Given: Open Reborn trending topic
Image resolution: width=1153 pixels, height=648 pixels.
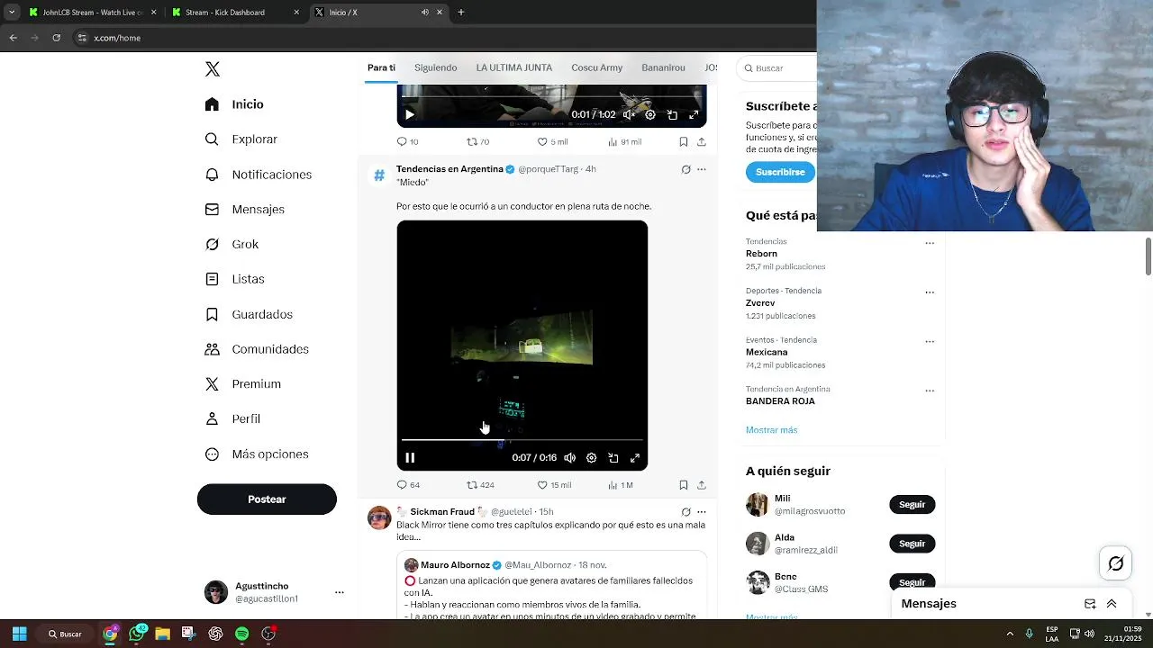Looking at the screenshot, I should click(761, 254).
